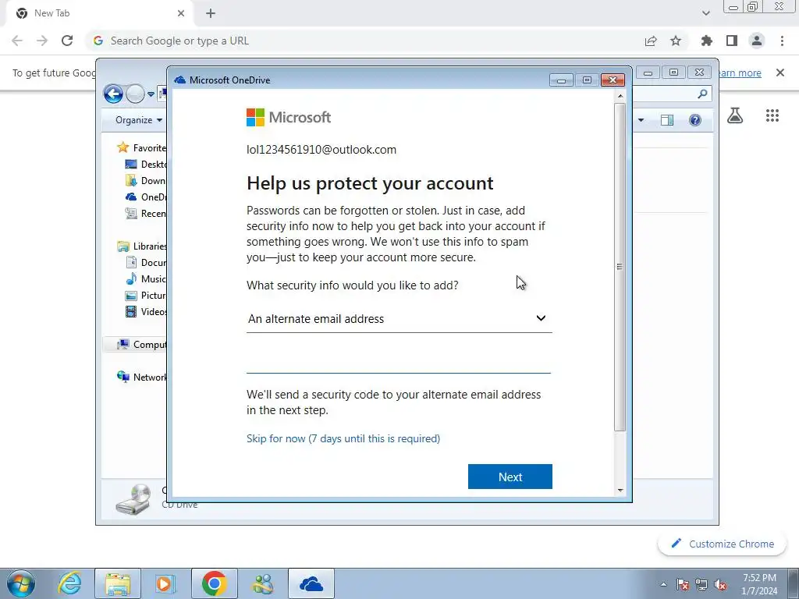Switch to OneDrive taskbar icon
Screen dimensions: 799x599
pos(311,583)
